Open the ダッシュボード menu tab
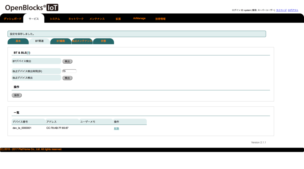Viewport: 304px width, 169px height. tap(12, 19)
